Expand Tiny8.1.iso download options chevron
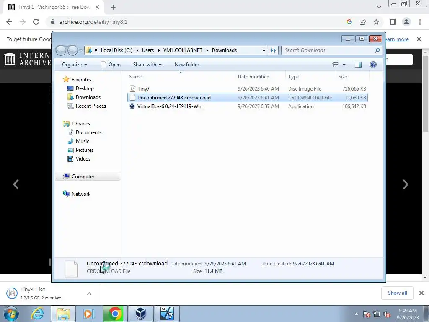The width and height of the screenshot is (429, 322). pyautogui.click(x=89, y=293)
